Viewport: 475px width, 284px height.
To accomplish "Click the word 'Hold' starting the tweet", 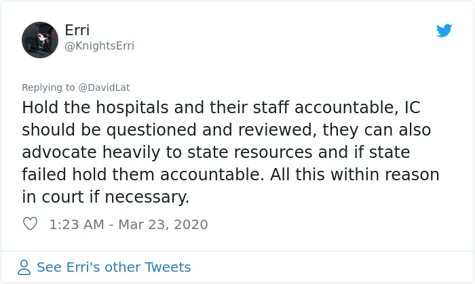I will click(x=40, y=108).
